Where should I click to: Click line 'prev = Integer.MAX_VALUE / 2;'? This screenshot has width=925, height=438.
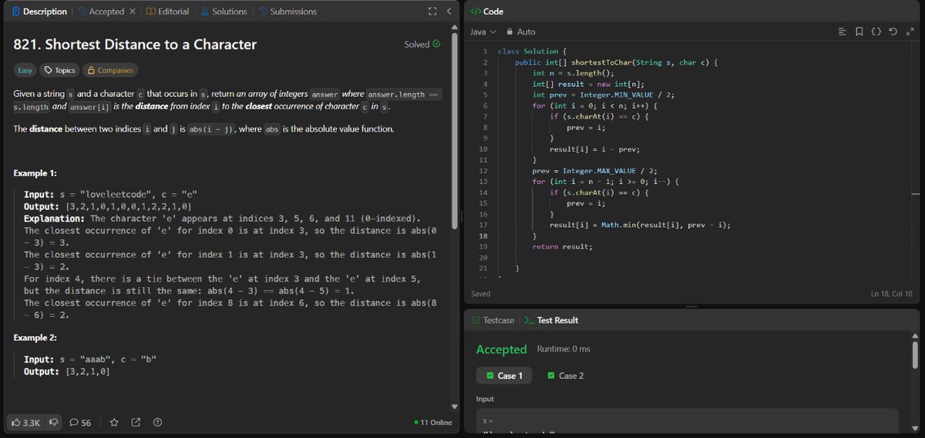click(x=594, y=171)
